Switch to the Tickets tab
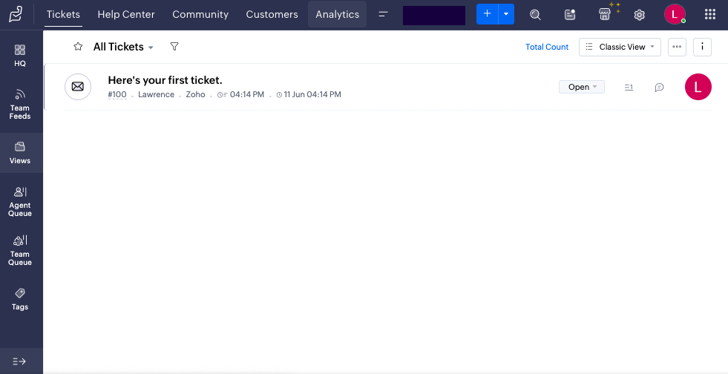The image size is (728, 374). pyautogui.click(x=63, y=14)
